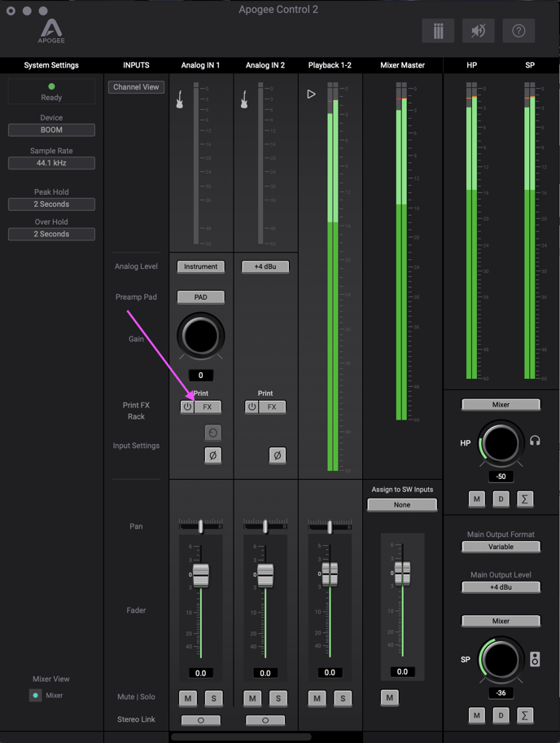Open Sample Rate dropdown 44.1 kHz
The width and height of the screenshot is (560, 743).
[51, 163]
